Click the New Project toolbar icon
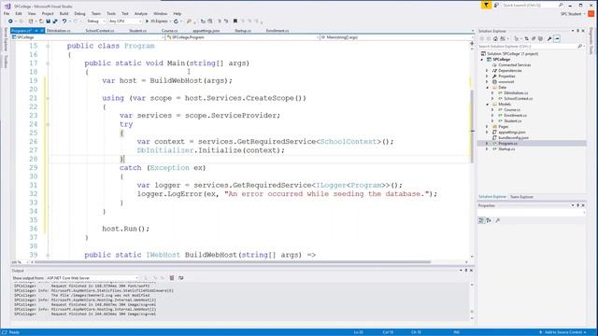The image size is (598, 336). 31,21
